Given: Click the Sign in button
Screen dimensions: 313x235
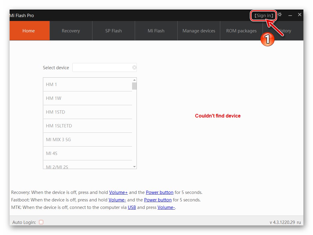Looking at the screenshot, I should (264, 16).
